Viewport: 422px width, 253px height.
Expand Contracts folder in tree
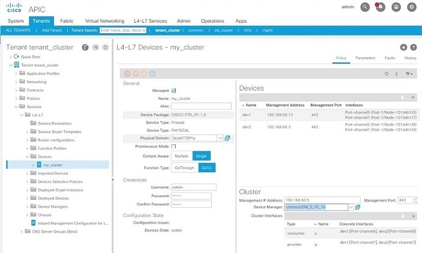click(16, 90)
